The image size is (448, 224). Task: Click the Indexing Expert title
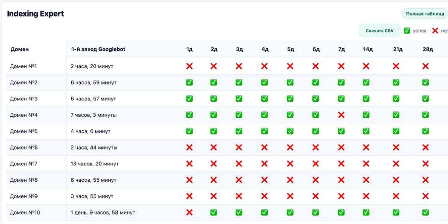[36, 14]
